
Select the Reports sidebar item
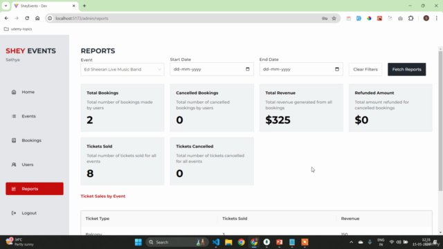click(x=35, y=189)
